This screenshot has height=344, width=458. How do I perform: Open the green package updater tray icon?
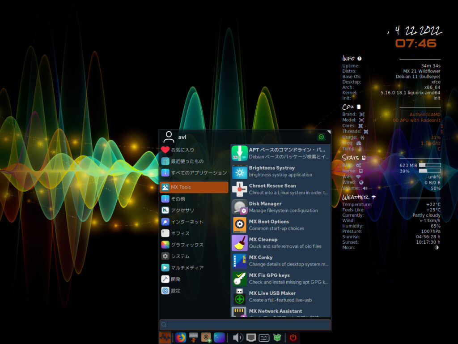pos(277,338)
